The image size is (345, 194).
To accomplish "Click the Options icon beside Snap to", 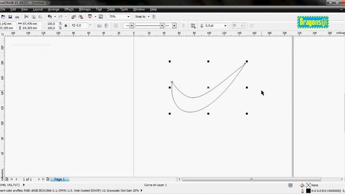I will tap(154, 17).
